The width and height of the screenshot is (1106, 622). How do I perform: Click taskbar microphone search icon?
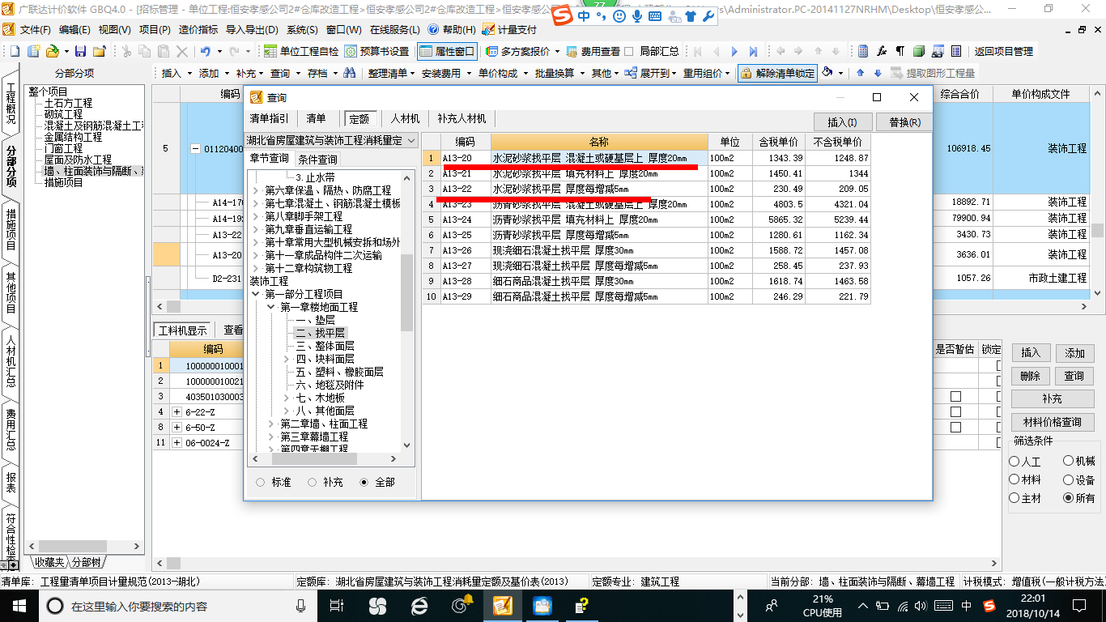(x=301, y=606)
